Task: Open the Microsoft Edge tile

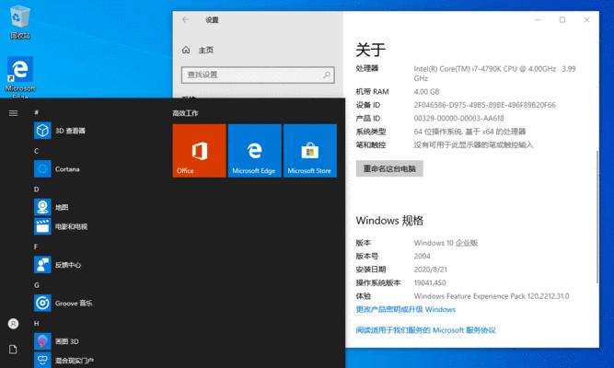Action: [254, 151]
